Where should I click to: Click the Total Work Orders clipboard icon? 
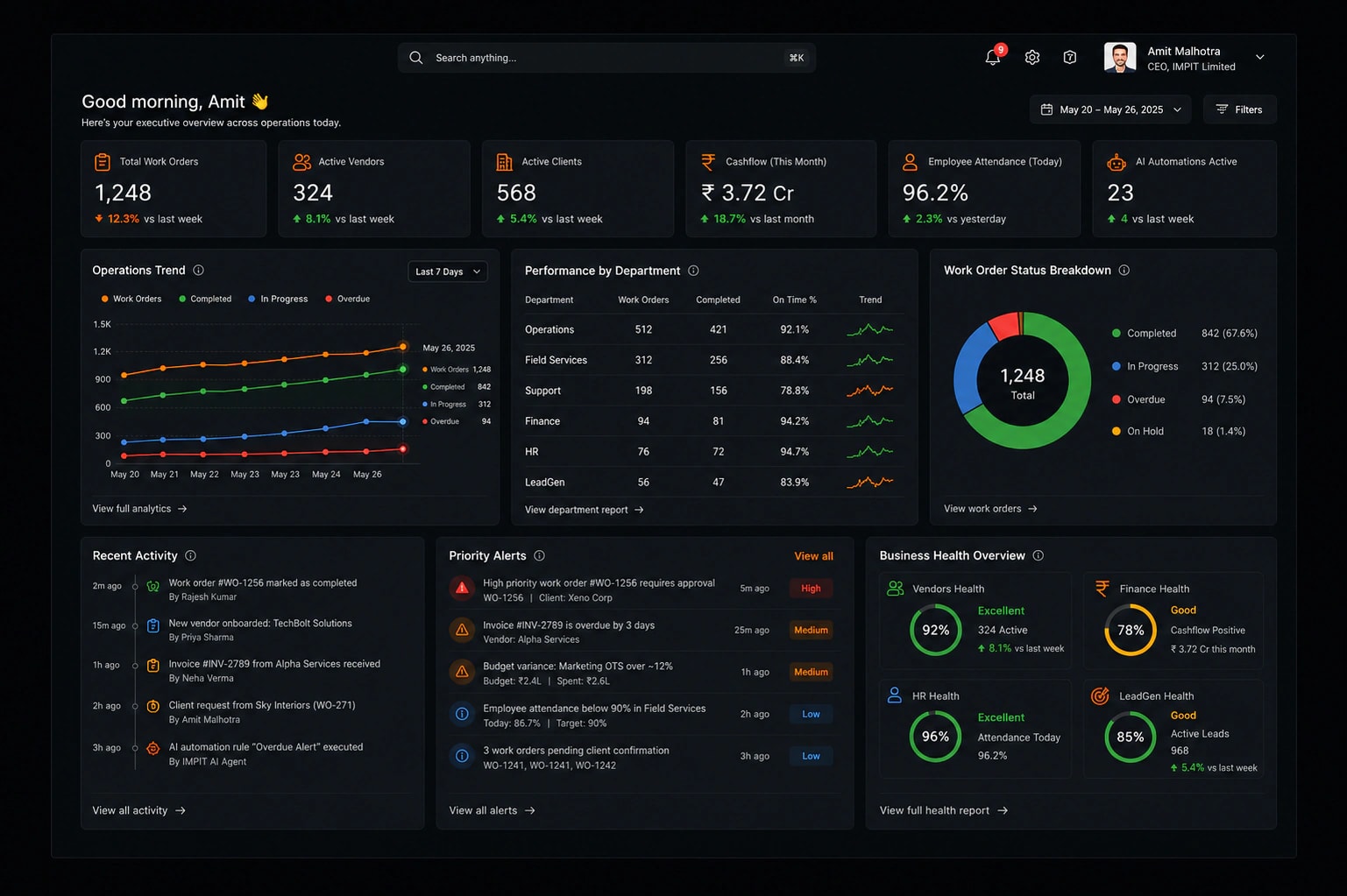[x=103, y=162]
